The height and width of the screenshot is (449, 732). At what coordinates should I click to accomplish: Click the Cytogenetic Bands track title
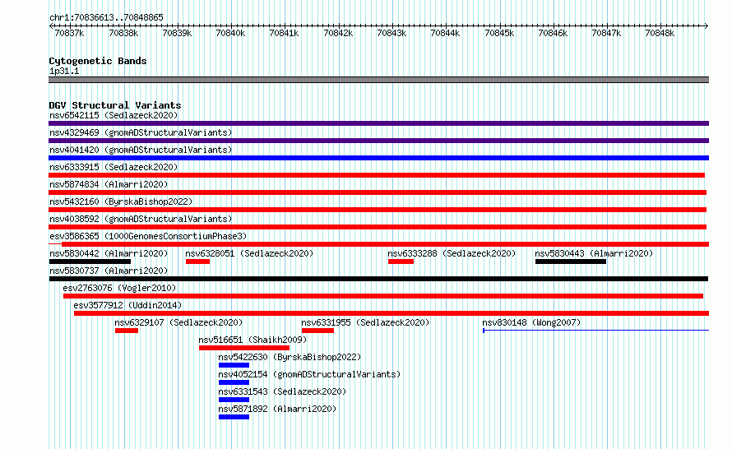(x=98, y=61)
